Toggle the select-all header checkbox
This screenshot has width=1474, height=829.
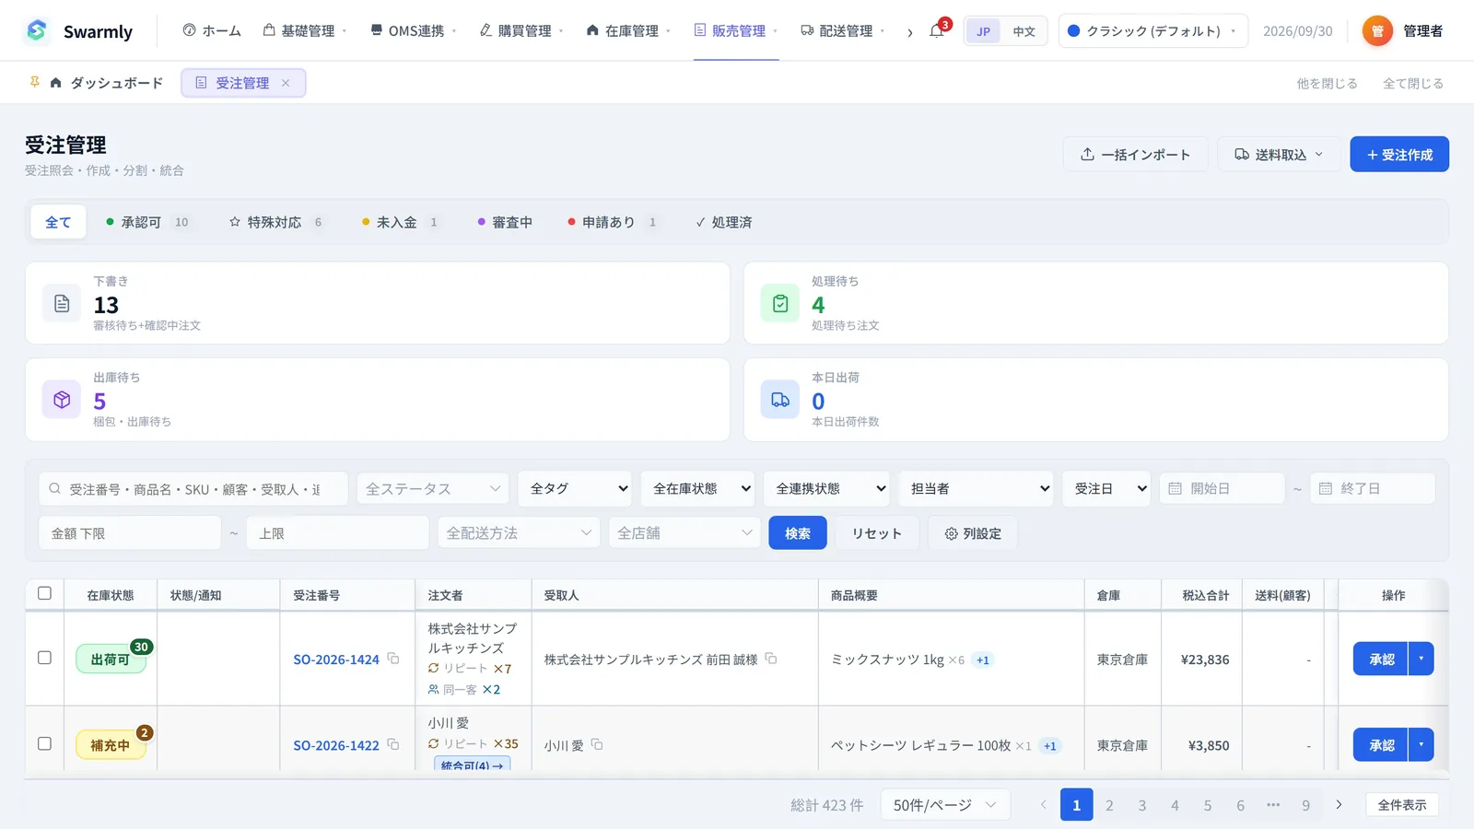point(44,593)
